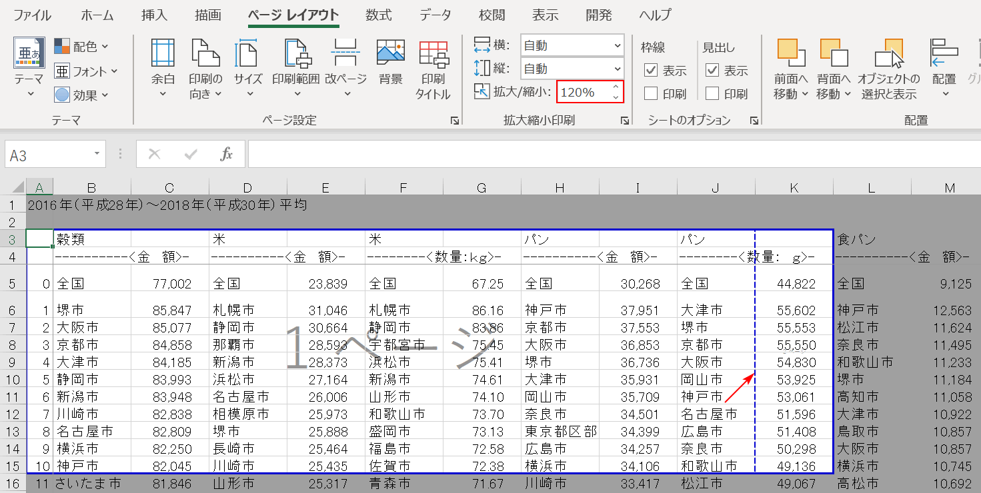The height and width of the screenshot is (493, 981).
Task: Toggle 見出し 表示 headings view checkbox
Action: (712, 71)
